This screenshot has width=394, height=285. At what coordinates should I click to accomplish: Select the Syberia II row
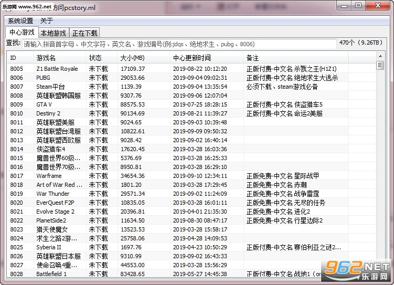[x=191, y=247]
